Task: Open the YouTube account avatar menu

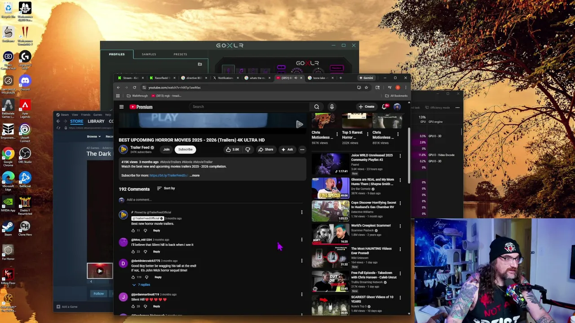Action: [x=397, y=107]
